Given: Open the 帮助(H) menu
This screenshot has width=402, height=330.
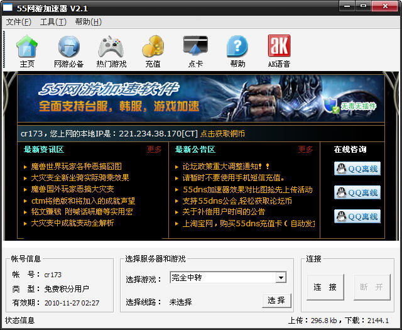Looking at the screenshot, I should (x=88, y=22).
